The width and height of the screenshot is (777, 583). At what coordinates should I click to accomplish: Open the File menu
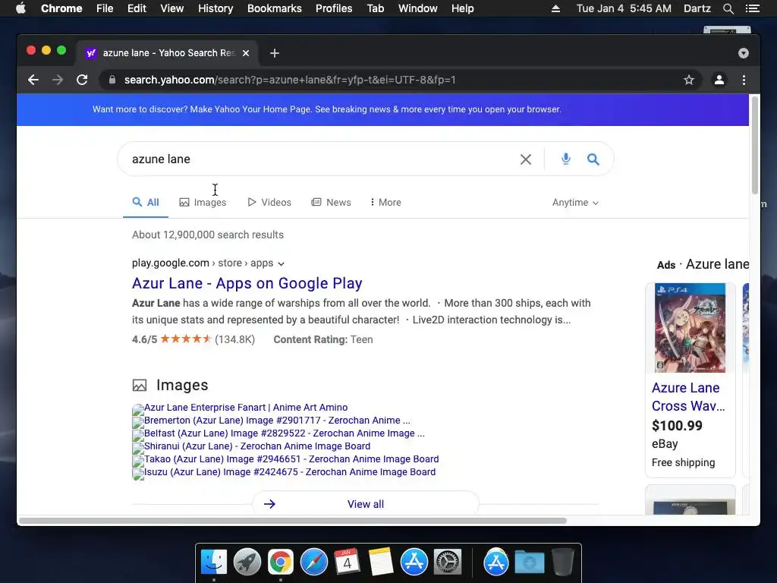(x=105, y=8)
